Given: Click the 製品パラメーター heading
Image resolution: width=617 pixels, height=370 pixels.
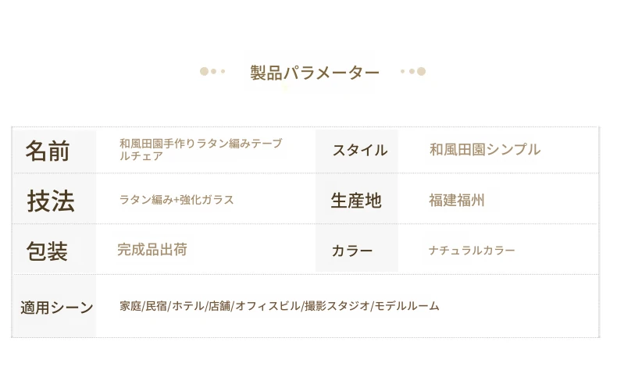Looking at the screenshot, I should tap(315, 73).
